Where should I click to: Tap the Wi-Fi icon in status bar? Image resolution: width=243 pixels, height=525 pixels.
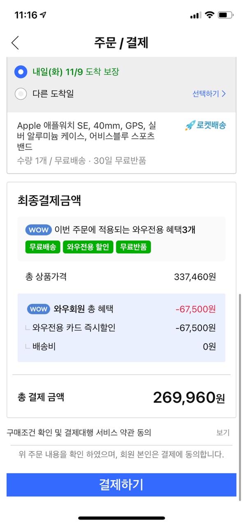click(210, 15)
